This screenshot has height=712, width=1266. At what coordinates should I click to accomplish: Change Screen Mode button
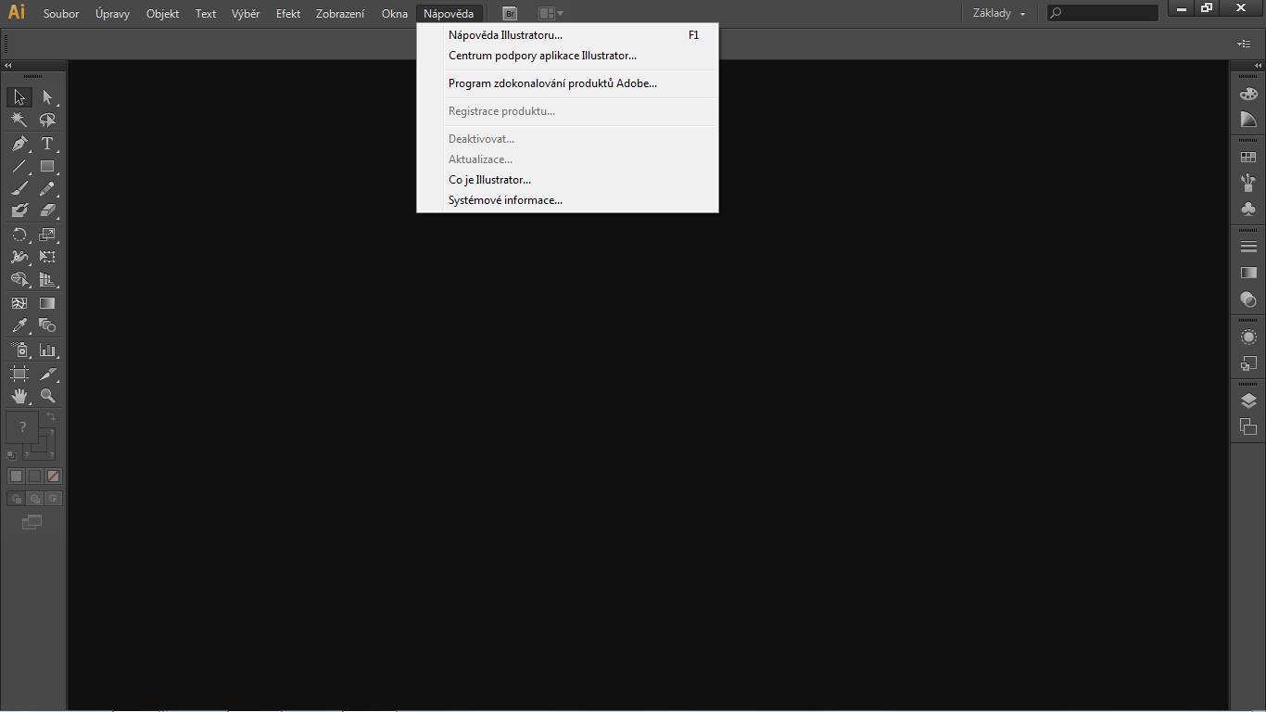click(x=32, y=522)
